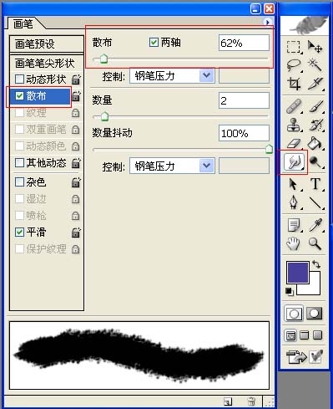Select the Eyedropper tool
Viewport: 333px width, 409px height.
(315, 225)
